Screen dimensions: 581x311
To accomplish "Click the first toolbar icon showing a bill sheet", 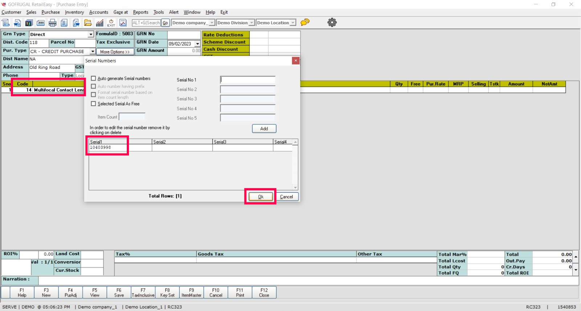I will tap(6, 23).
